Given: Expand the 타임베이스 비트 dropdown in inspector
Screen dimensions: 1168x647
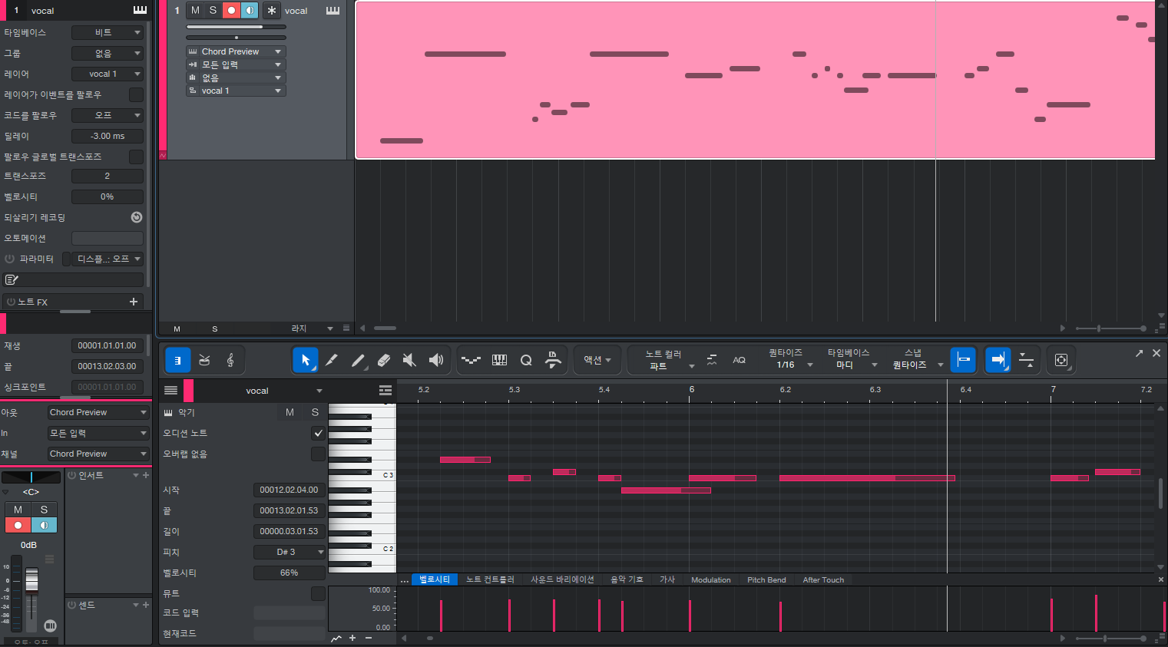Looking at the screenshot, I should 108,32.
